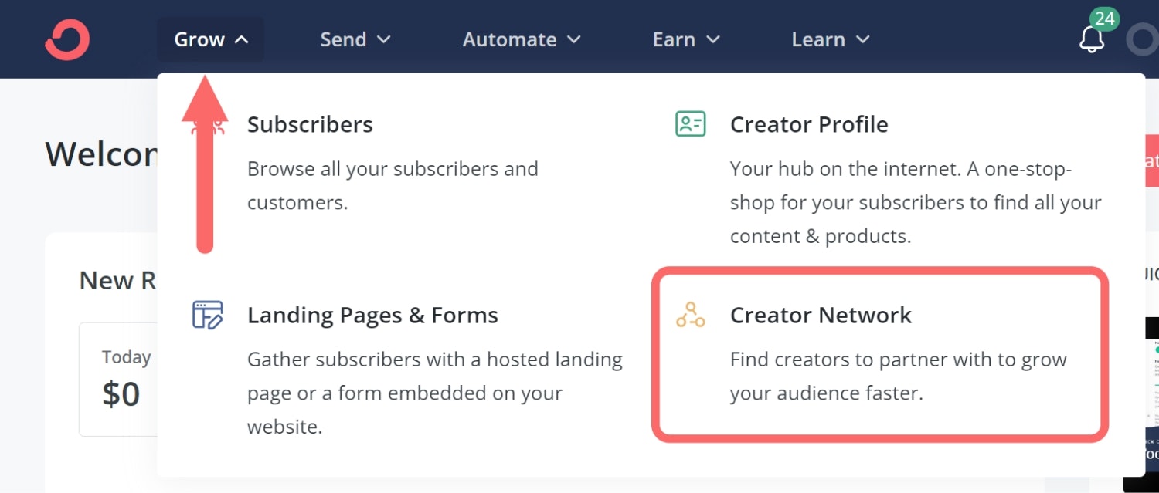This screenshot has width=1159, height=493.
Task: Open the Learn dropdown menu
Action: coord(831,39)
